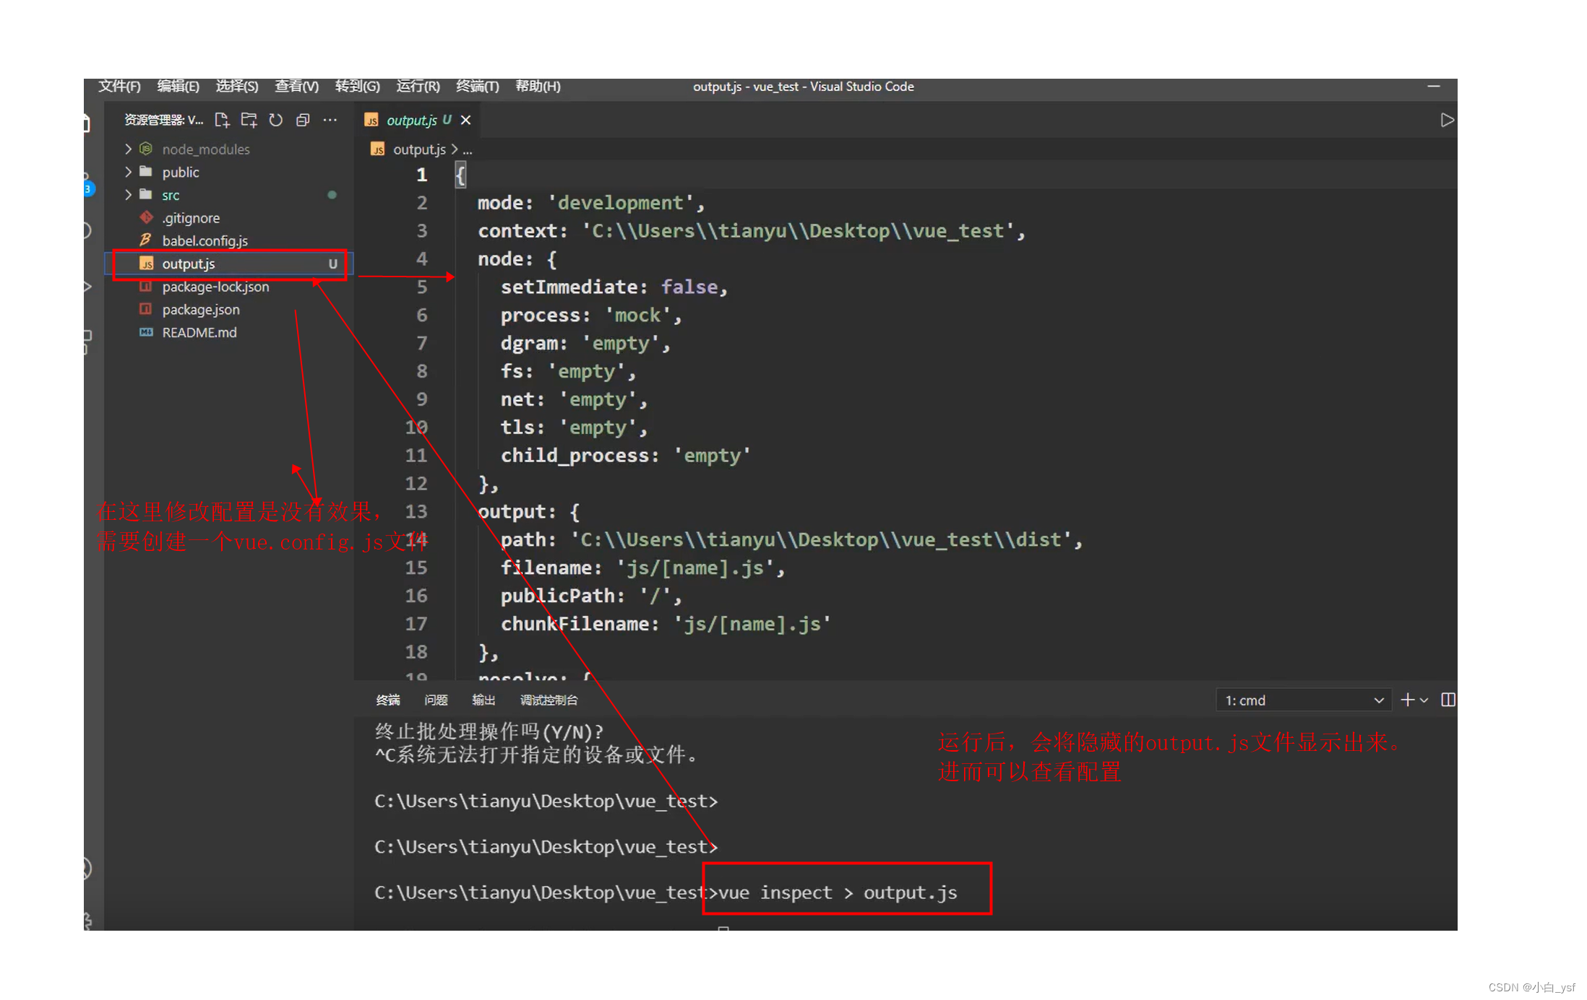Viewport: 1587px width, 1000px height.
Task: Switch to the 终端 panel tab
Action: (x=388, y=700)
